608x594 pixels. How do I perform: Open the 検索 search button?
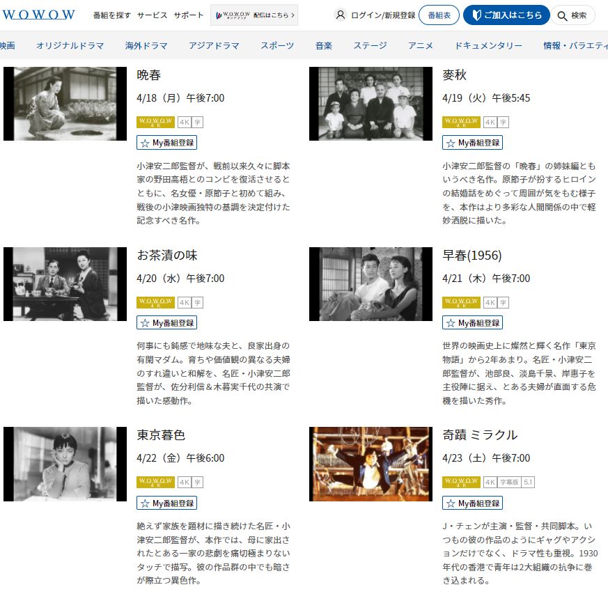coord(572,15)
